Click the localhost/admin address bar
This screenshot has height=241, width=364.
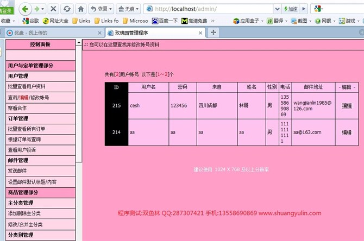pos(208,9)
